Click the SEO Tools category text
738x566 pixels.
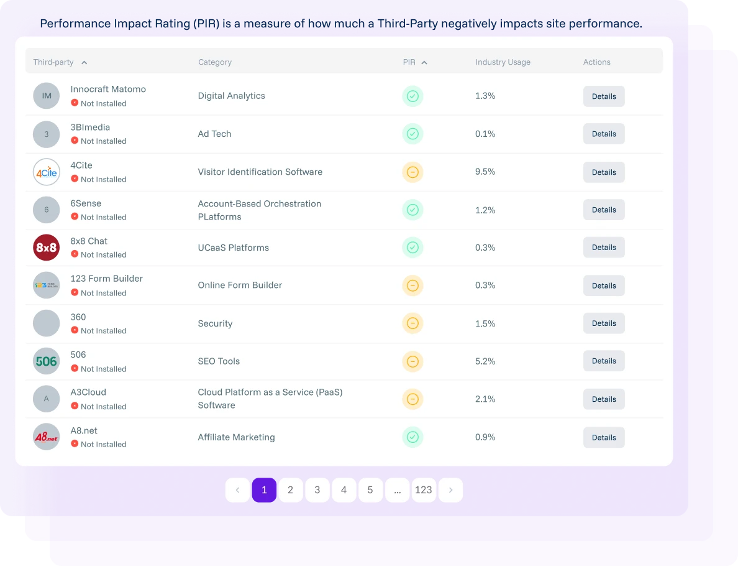tap(219, 361)
